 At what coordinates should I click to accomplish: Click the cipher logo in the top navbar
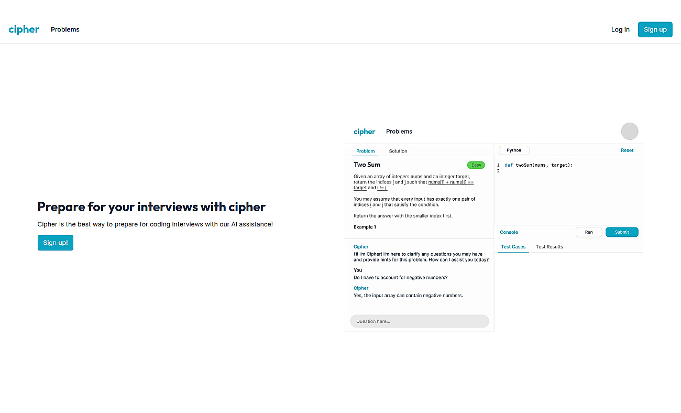point(24,29)
